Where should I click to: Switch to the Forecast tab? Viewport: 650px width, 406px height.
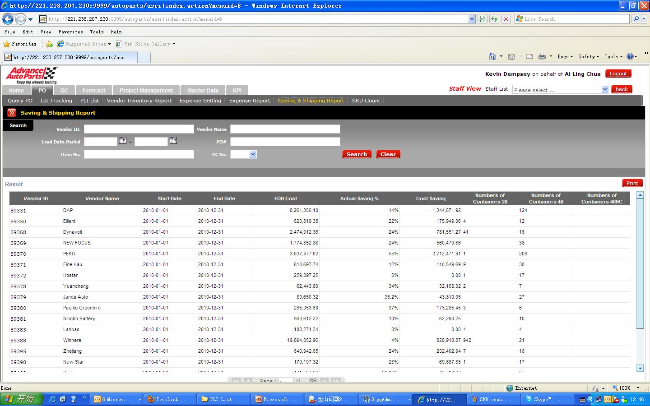click(93, 90)
